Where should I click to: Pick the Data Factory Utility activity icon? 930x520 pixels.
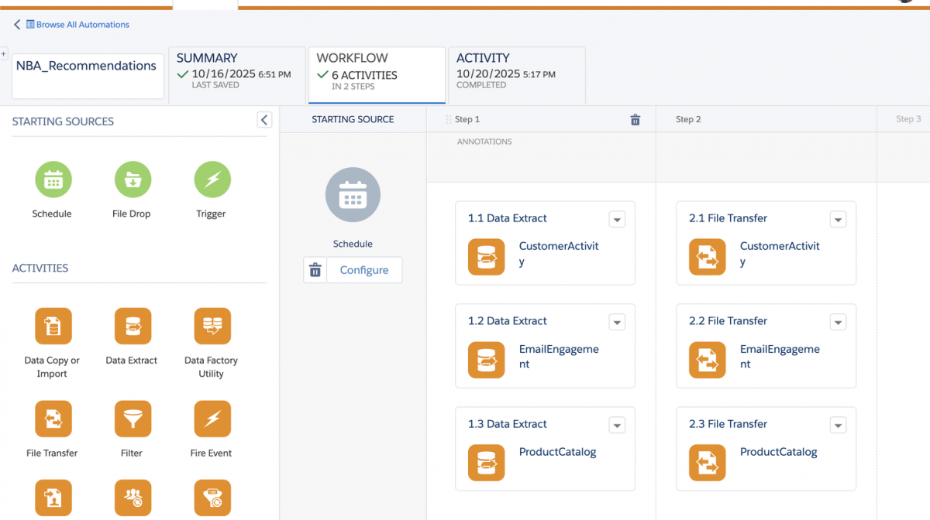pyautogui.click(x=212, y=326)
